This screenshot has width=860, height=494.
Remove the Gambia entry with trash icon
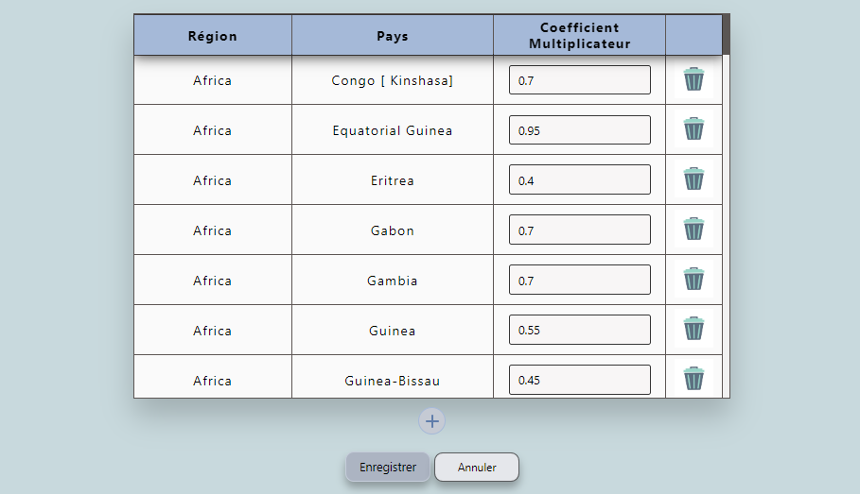tap(693, 280)
